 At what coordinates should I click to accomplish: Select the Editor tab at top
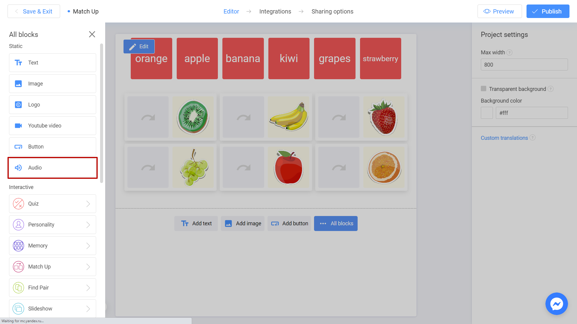[x=230, y=11]
